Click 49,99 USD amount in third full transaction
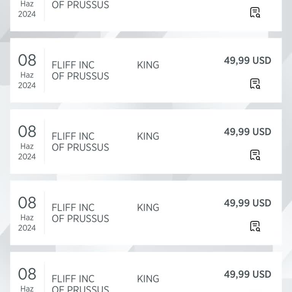Image resolution: width=292 pixels, height=292 pixels. [x=248, y=203]
